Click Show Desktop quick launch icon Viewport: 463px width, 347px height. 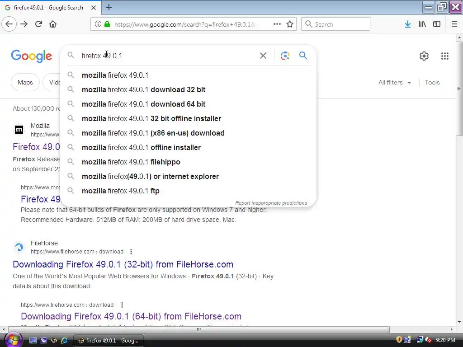tap(33, 341)
